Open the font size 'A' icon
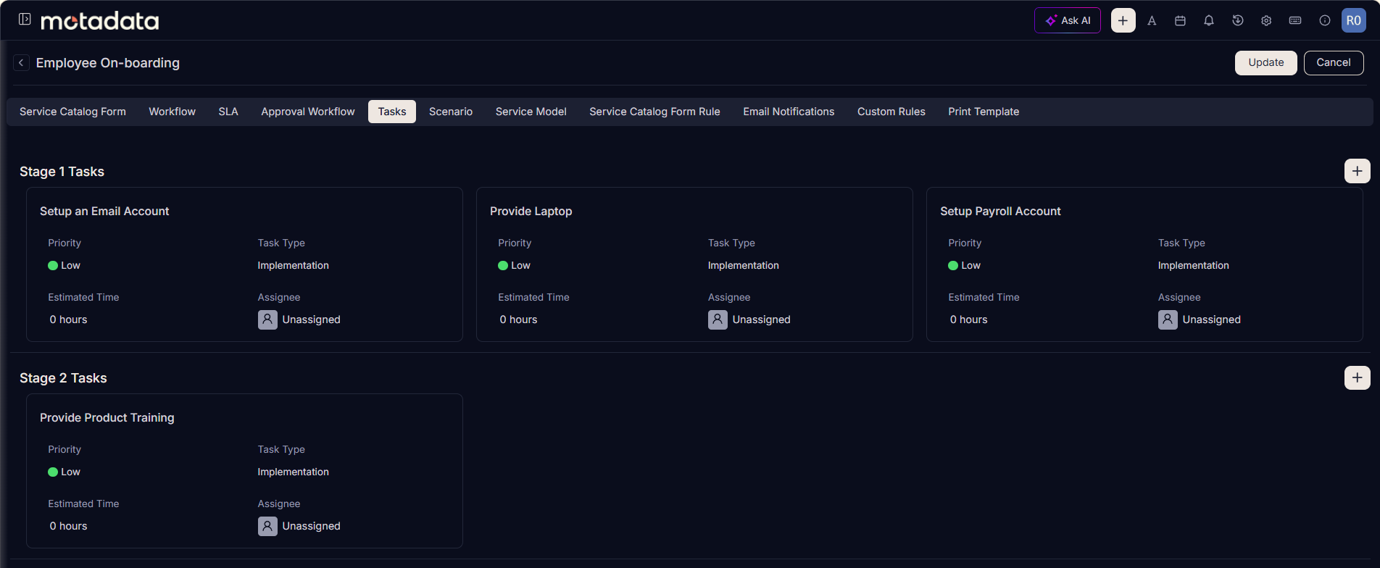 [x=1152, y=21]
